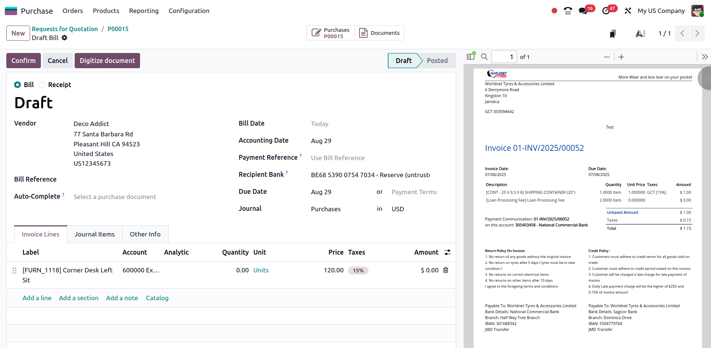This screenshot has height=348, width=711.
Task: Delete the Corner Desk invoice line
Action: click(x=446, y=270)
